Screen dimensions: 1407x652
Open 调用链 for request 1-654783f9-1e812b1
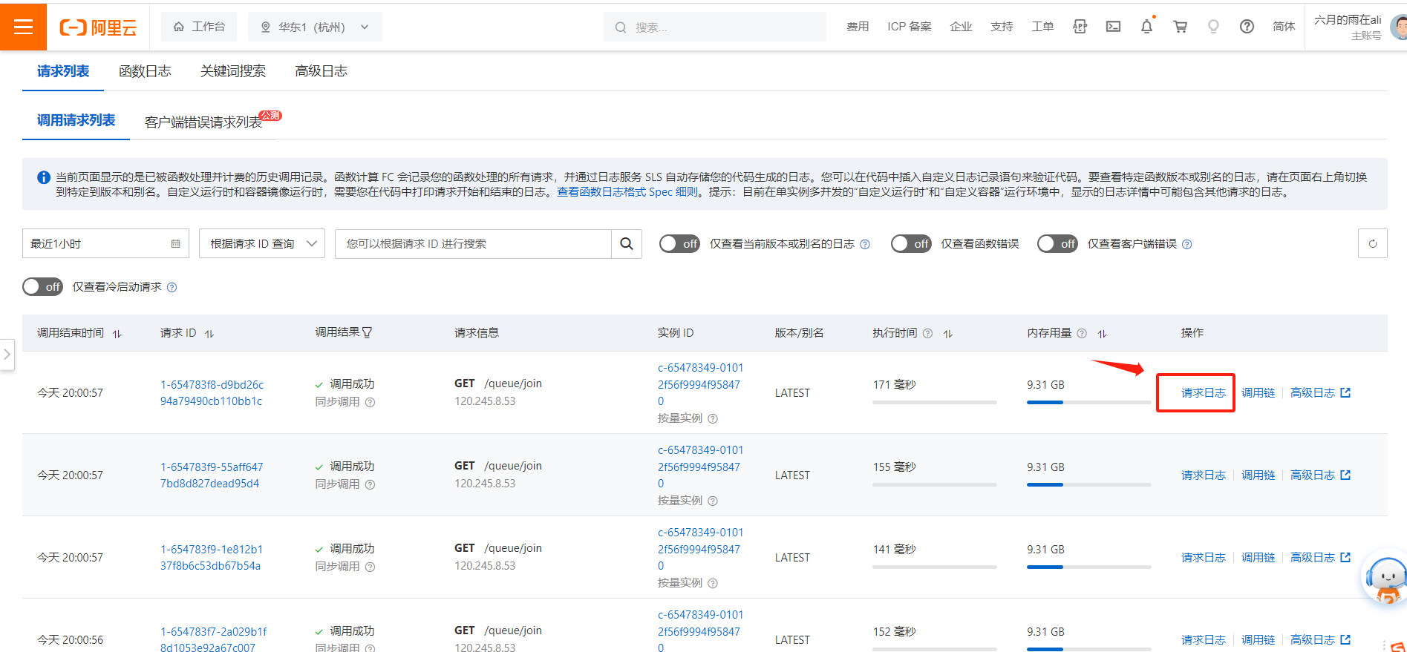point(1258,558)
